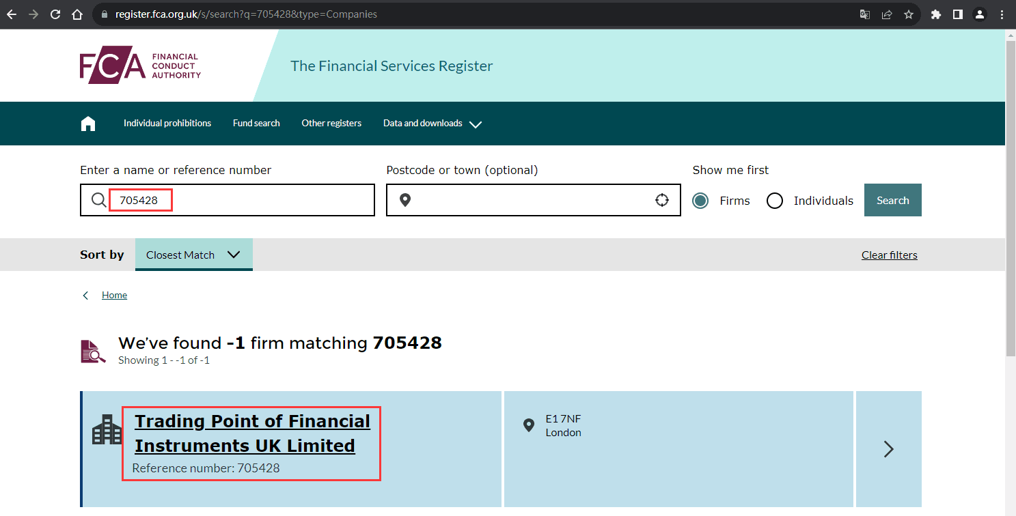Select the Firms radio button
Viewport: 1016px width, 516px height.
pos(700,201)
